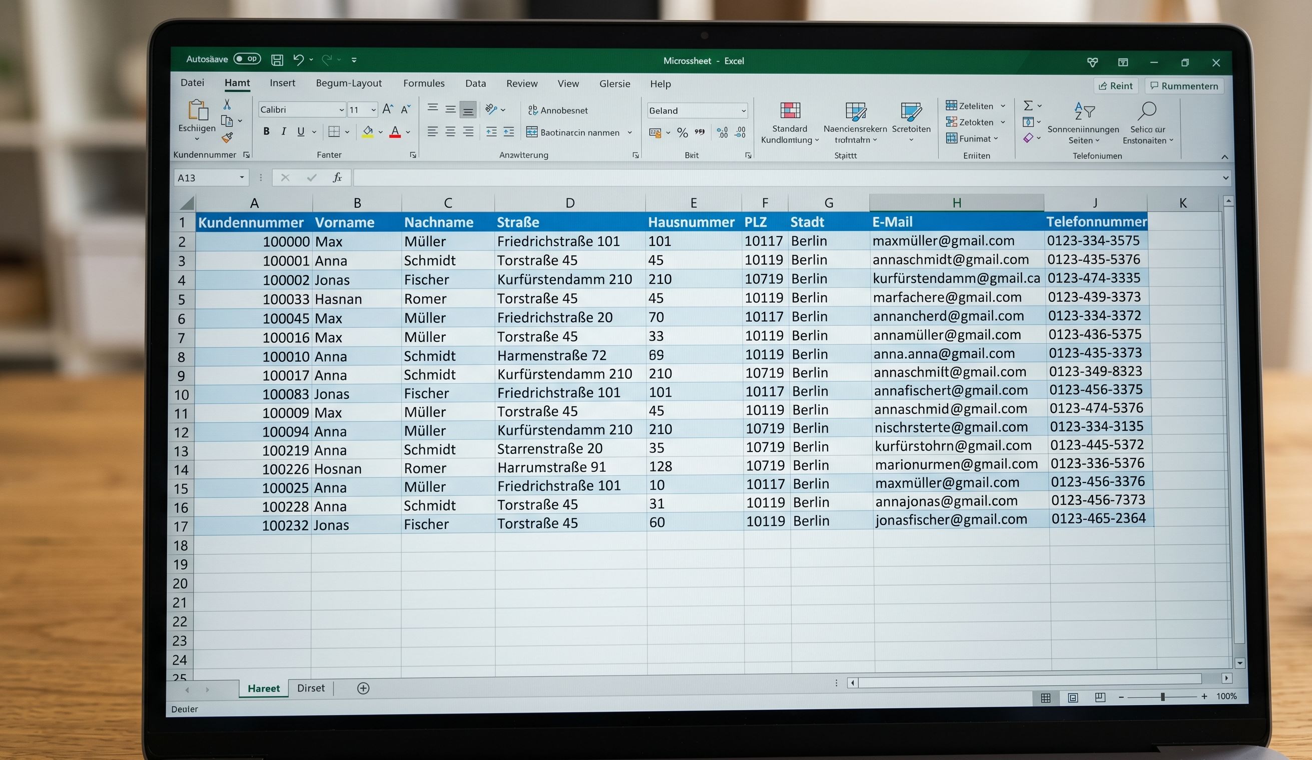The width and height of the screenshot is (1312, 760).
Task: Toggle Bold formatting
Action: (x=267, y=131)
